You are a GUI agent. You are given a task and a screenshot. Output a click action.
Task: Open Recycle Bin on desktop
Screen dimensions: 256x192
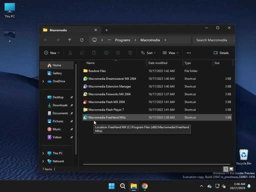point(243,157)
